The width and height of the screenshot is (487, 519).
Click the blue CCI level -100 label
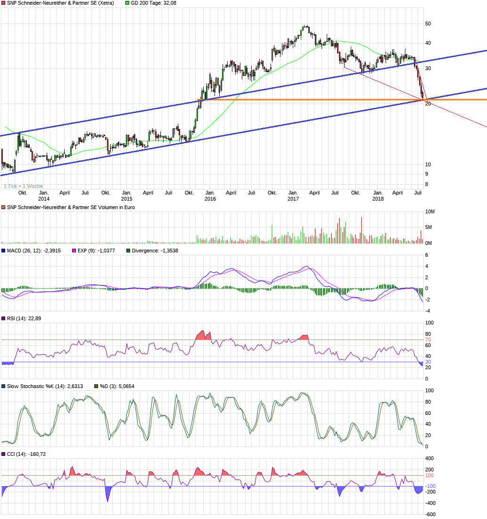pos(431,487)
